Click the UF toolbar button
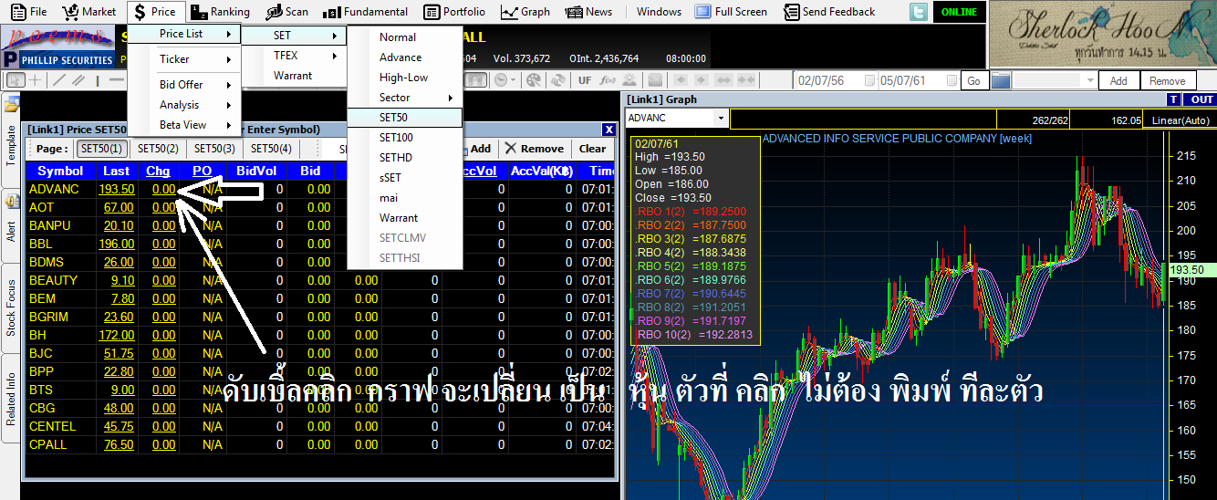1217x500 pixels. 585,80
